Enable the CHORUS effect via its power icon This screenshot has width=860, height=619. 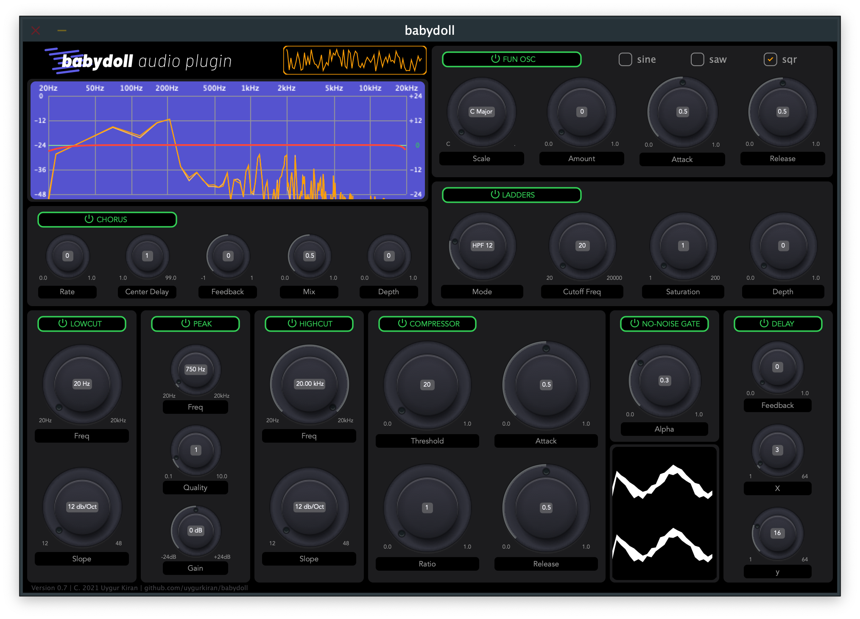[89, 219]
